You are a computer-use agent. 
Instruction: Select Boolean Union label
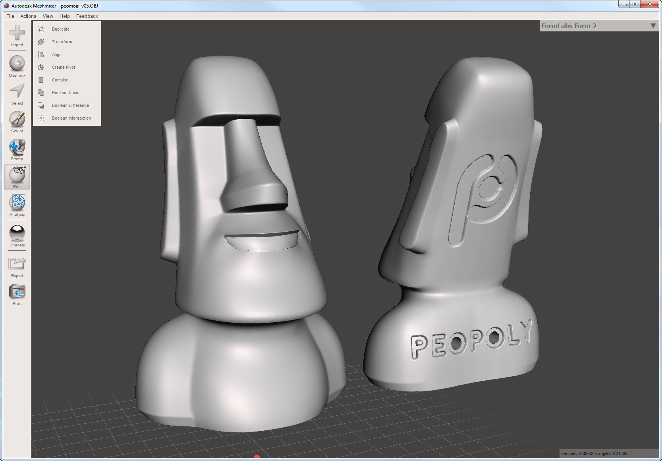[x=66, y=93]
